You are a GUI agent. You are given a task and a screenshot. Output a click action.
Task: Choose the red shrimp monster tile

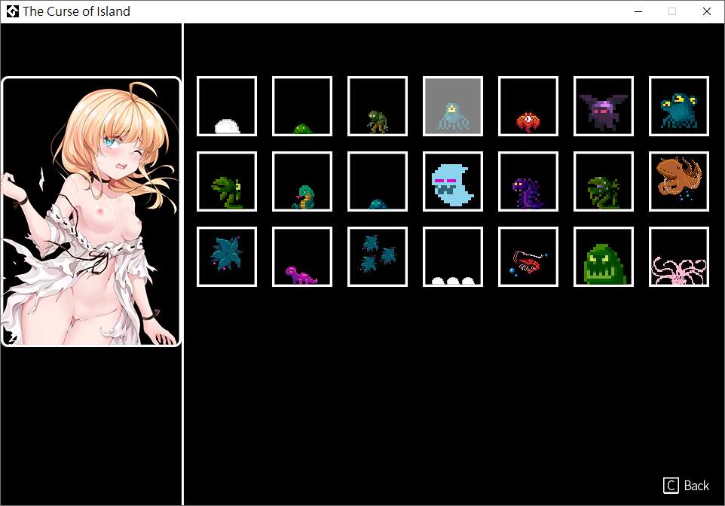pyautogui.click(x=528, y=257)
